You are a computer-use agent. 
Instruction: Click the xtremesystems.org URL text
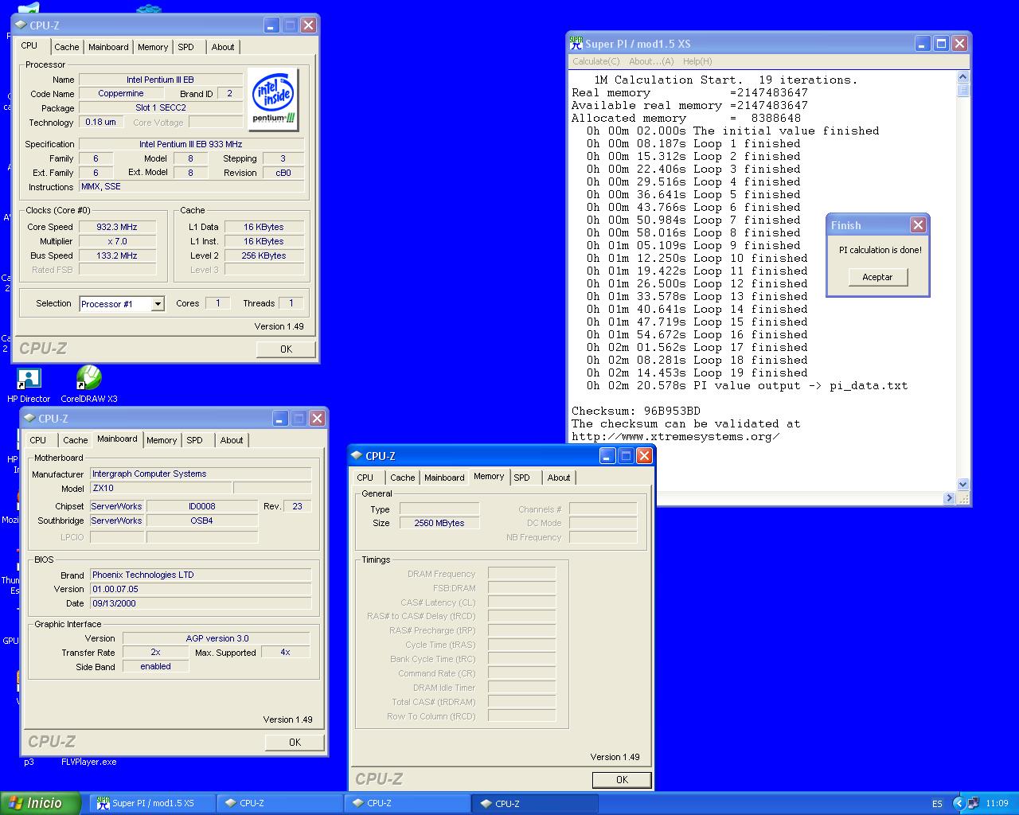pos(675,436)
